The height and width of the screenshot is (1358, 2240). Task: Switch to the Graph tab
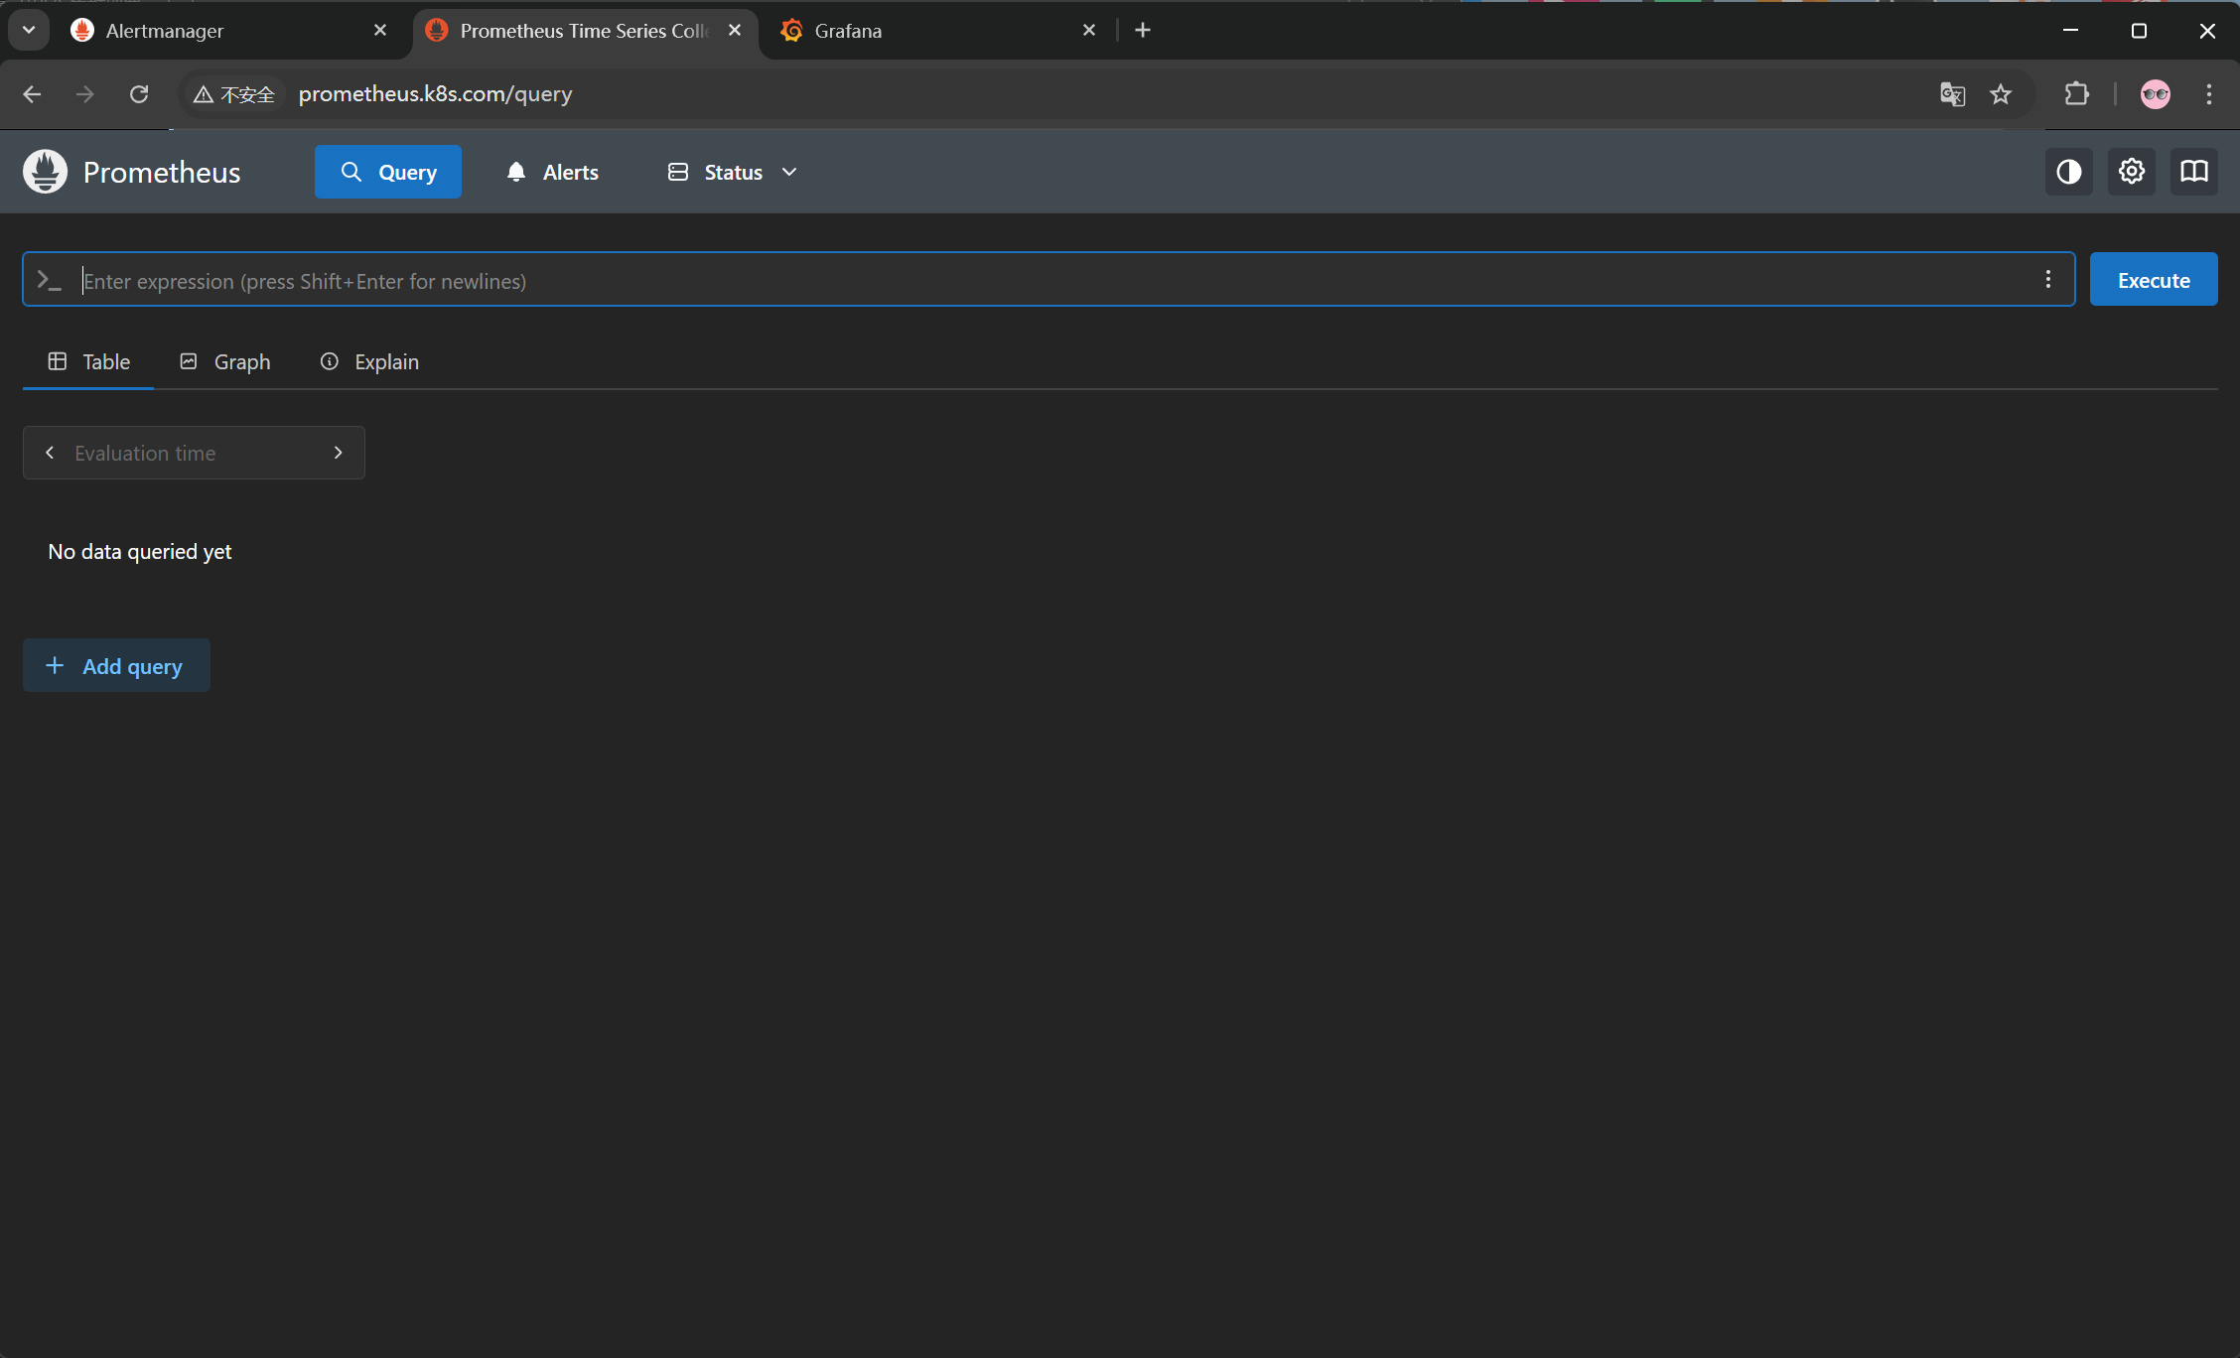[x=224, y=362]
